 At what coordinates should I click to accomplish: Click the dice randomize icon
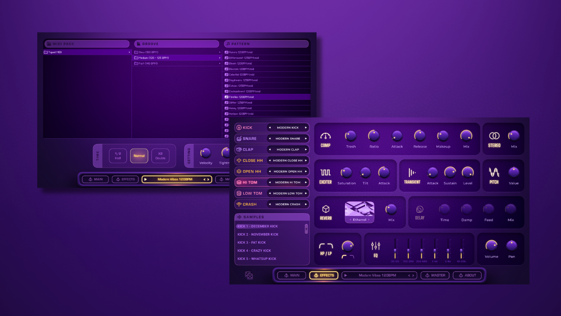coord(249,275)
